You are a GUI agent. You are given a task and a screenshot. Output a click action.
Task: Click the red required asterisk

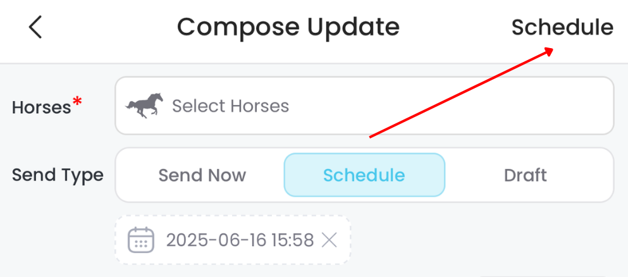click(x=78, y=102)
